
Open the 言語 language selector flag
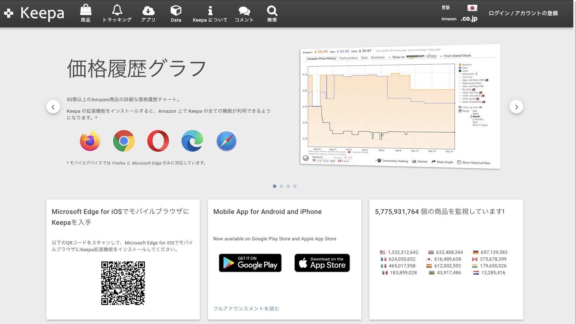click(x=473, y=8)
